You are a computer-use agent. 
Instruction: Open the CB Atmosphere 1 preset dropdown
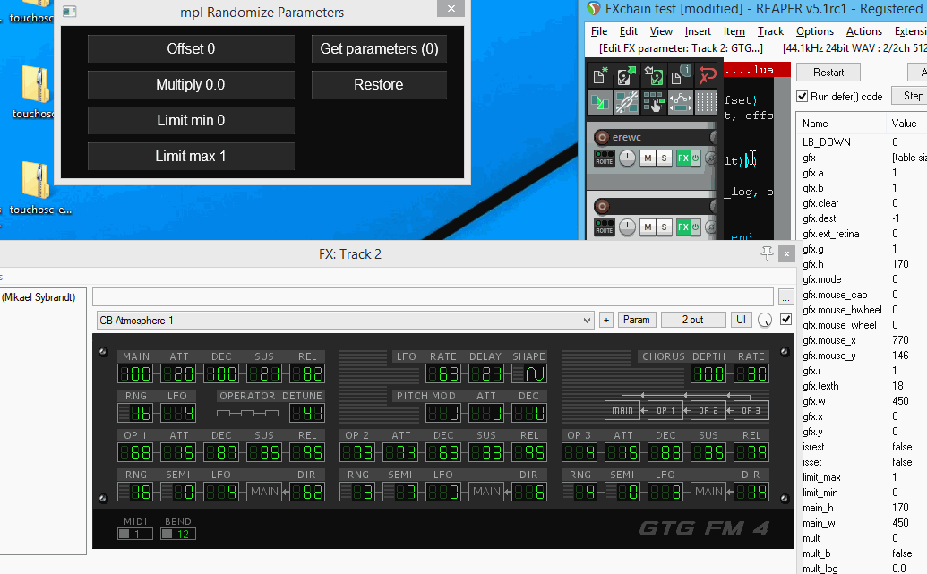(x=345, y=320)
